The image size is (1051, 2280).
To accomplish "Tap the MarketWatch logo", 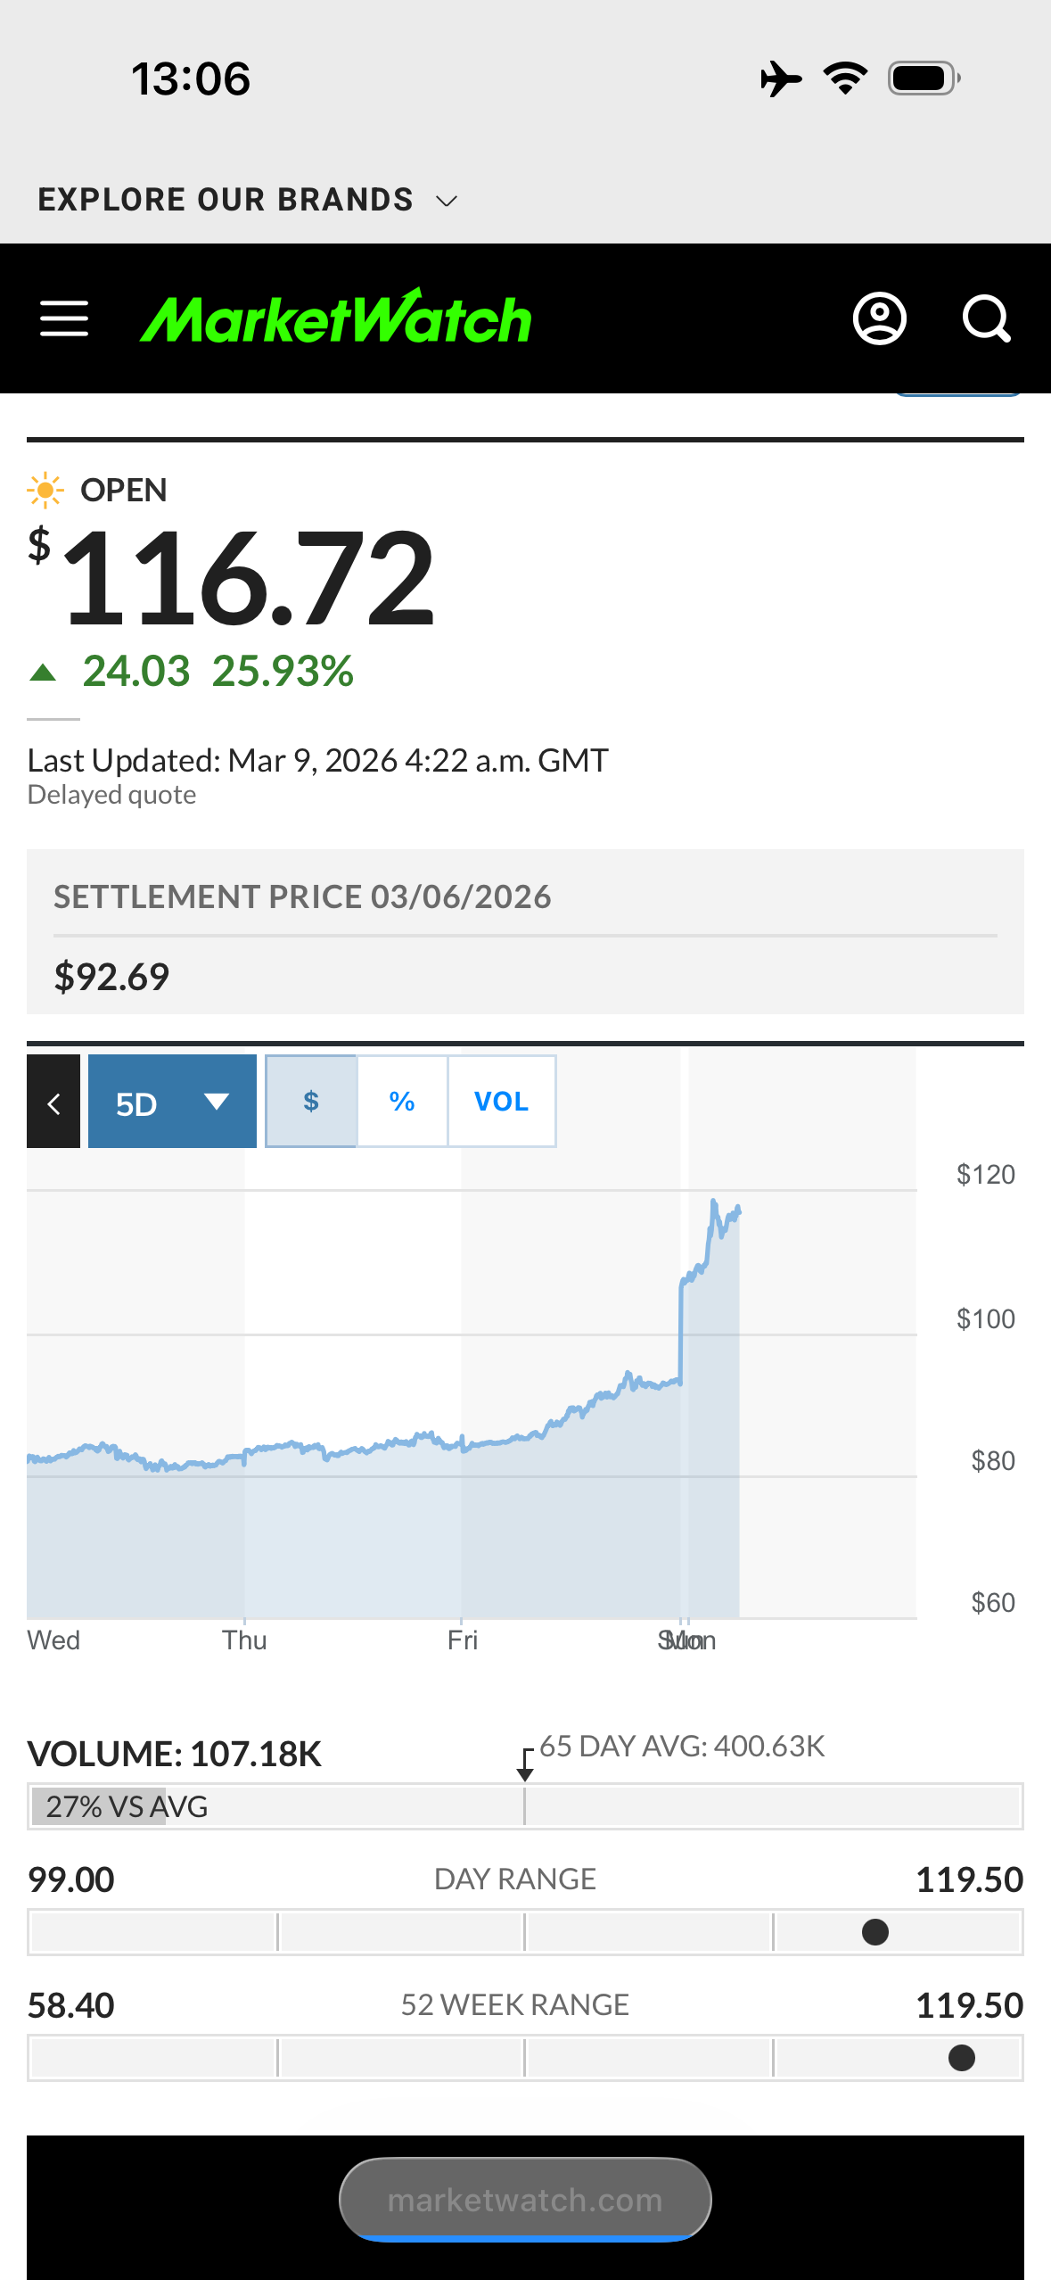I will 336,318.
